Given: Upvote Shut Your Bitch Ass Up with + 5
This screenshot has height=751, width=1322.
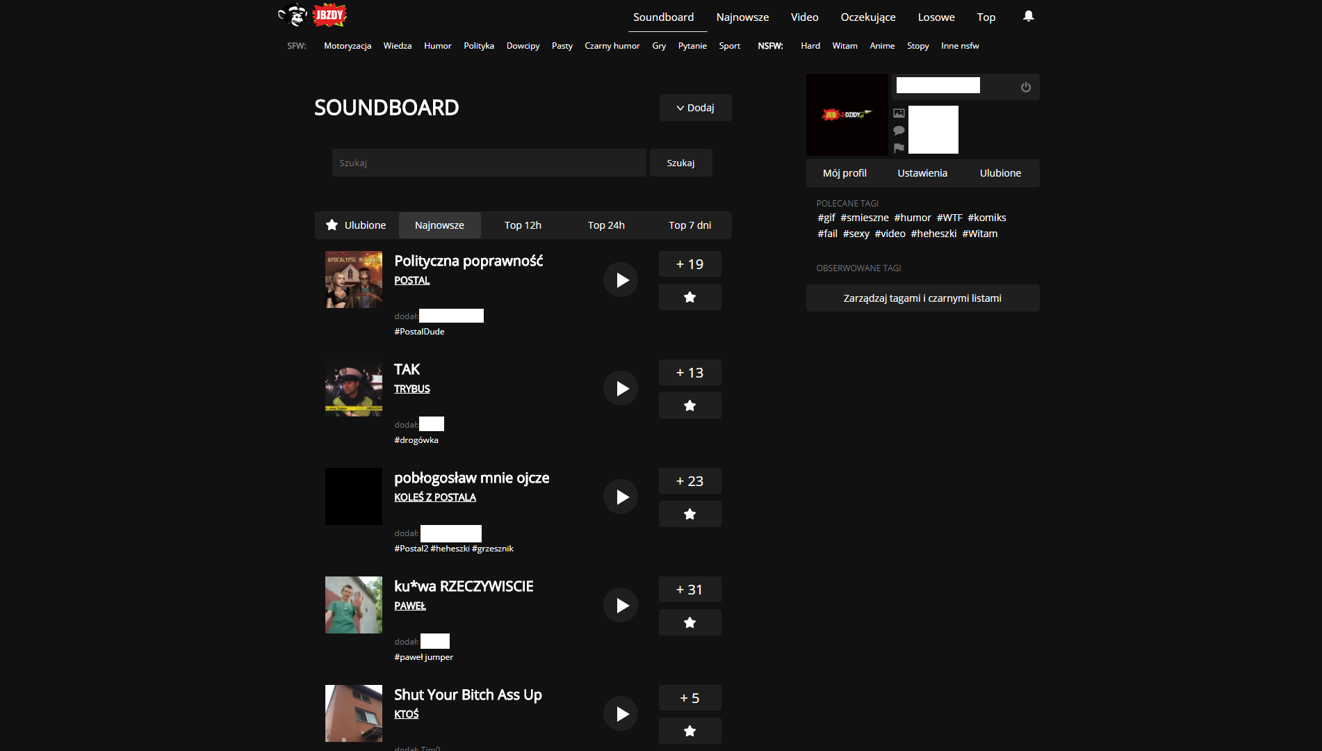Looking at the screenshot, I should tap(690, 698).
